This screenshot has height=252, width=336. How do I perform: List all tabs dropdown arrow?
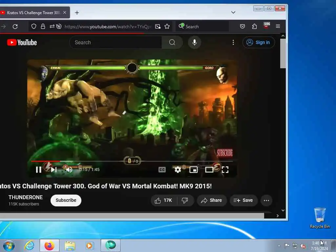233,12
